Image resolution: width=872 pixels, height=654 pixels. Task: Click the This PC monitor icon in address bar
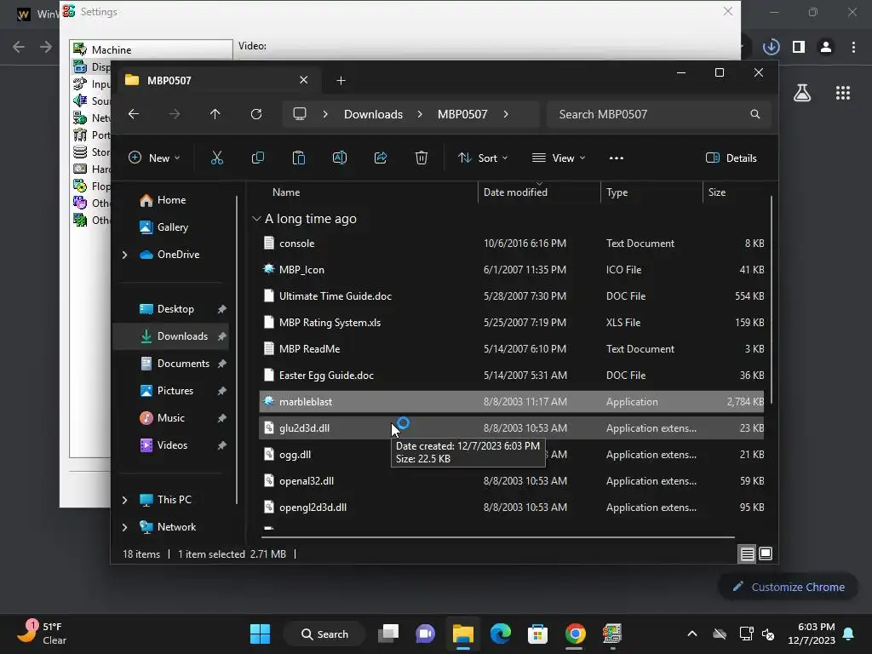300,114
